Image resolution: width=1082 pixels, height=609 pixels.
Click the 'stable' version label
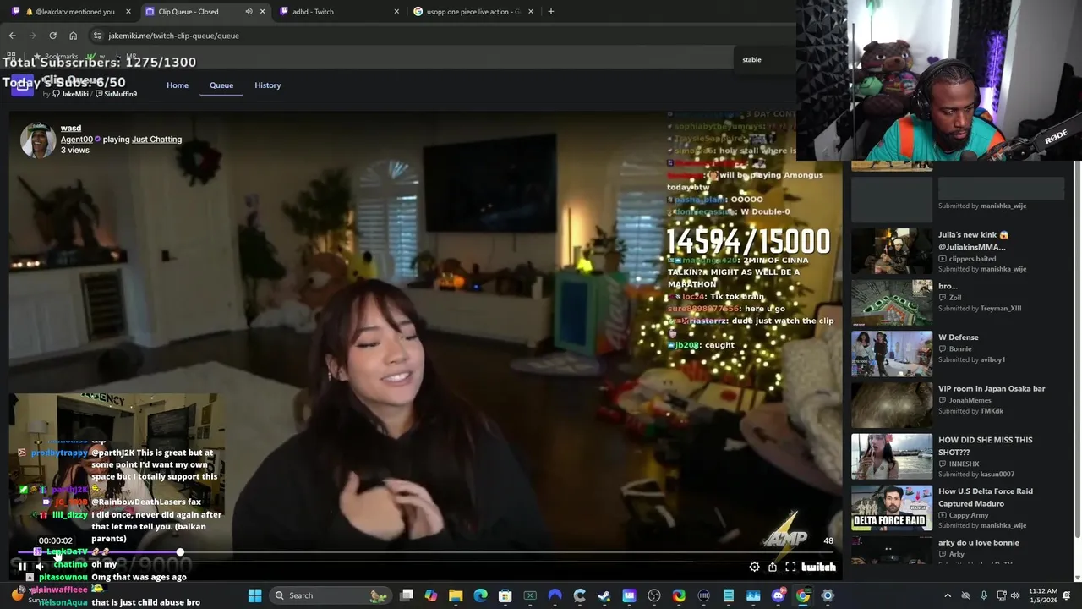coord(751,59)
